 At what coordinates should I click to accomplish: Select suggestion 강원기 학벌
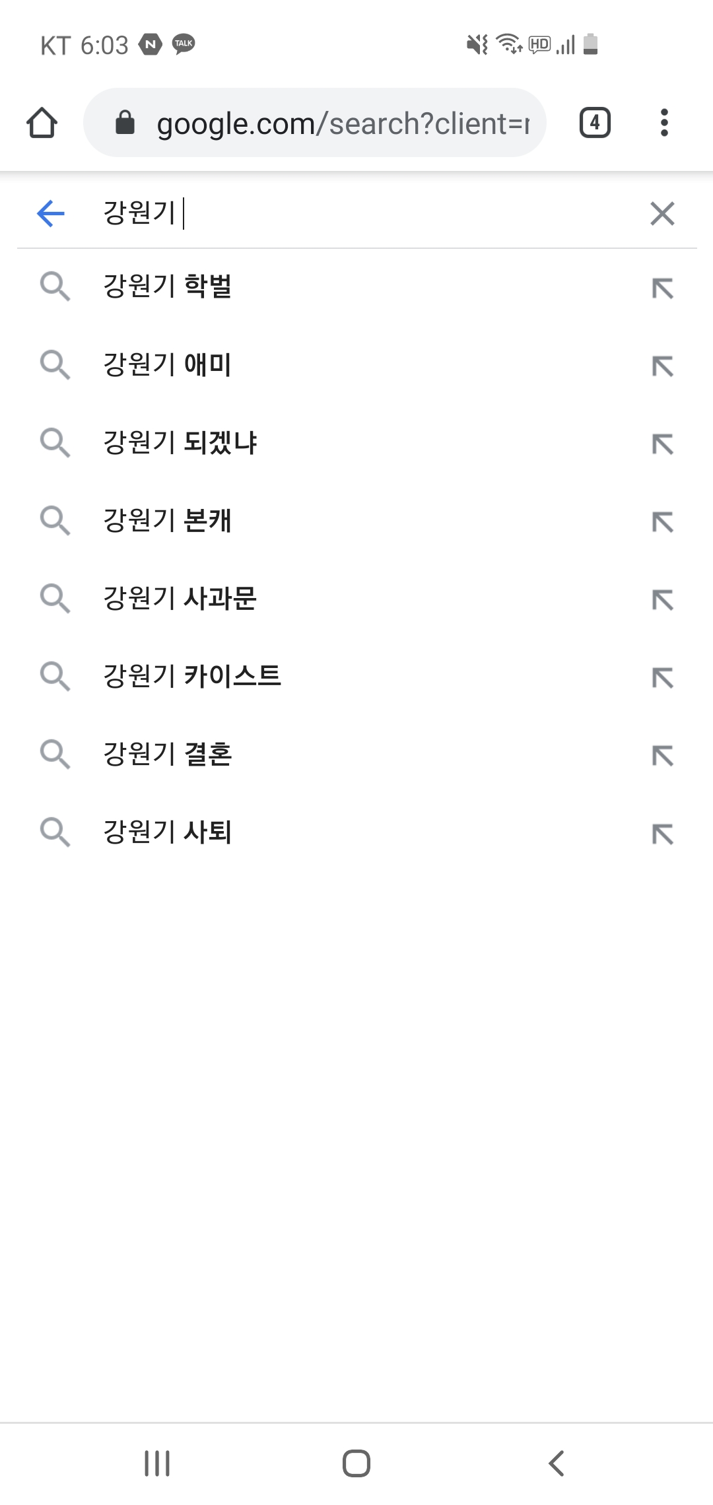168,286
